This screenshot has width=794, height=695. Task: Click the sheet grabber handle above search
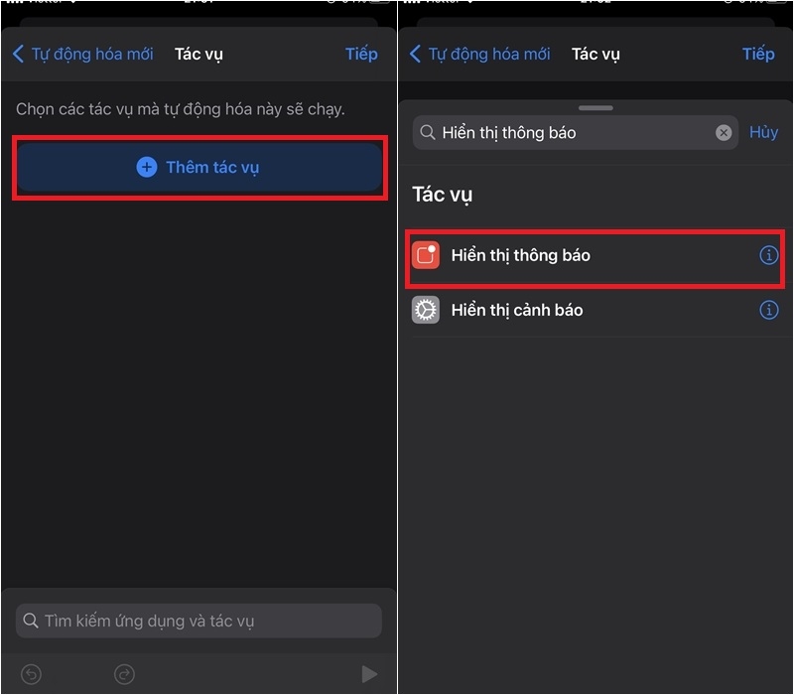click(595, 108)
